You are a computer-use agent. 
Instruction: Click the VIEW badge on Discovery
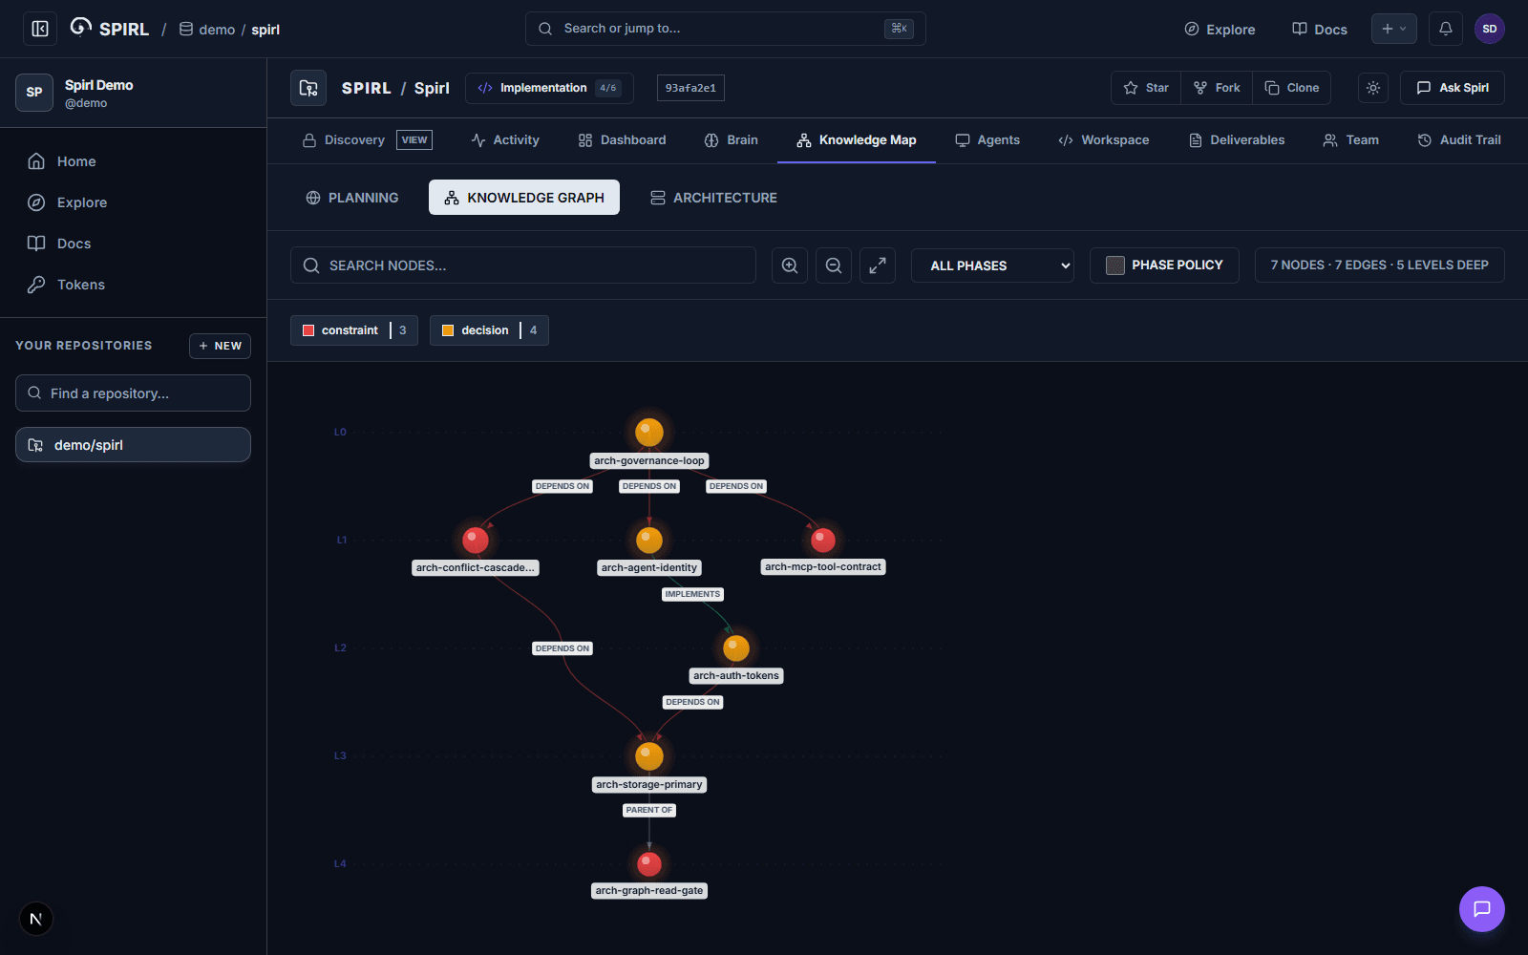tap(414, 140)
